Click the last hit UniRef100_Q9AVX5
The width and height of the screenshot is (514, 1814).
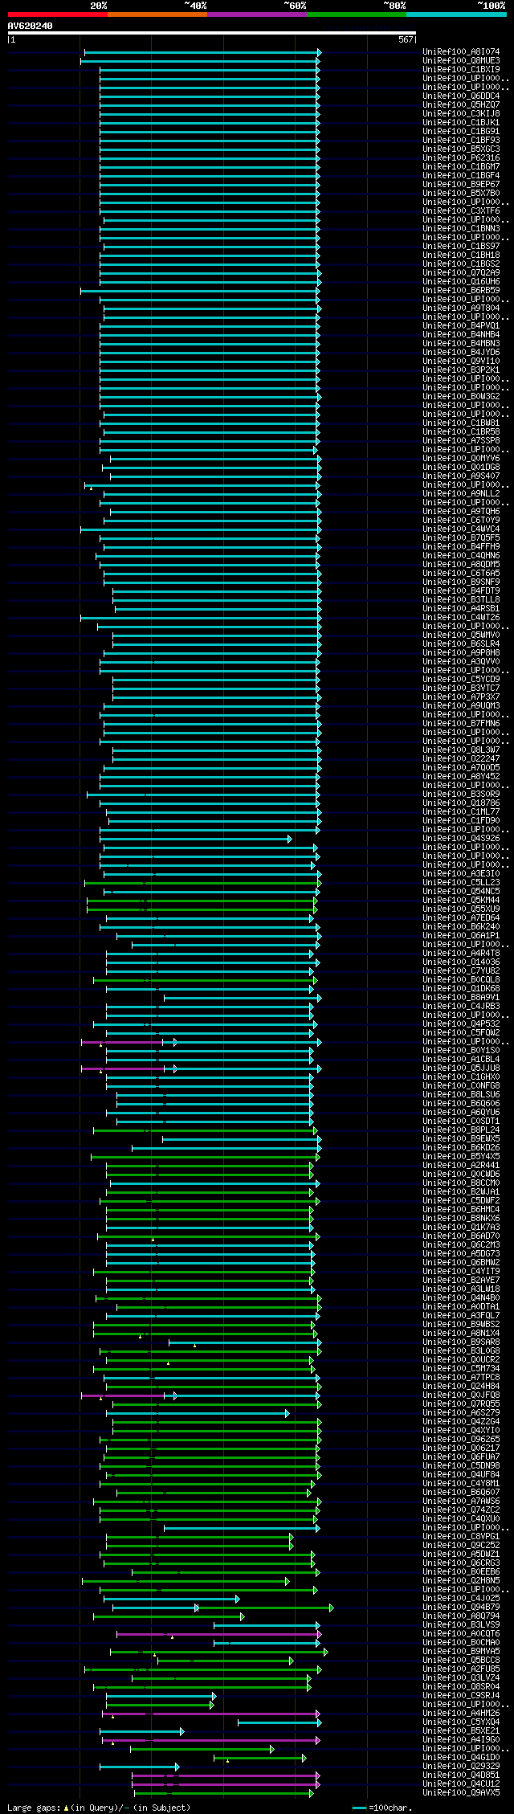(x=461, y=1792)
